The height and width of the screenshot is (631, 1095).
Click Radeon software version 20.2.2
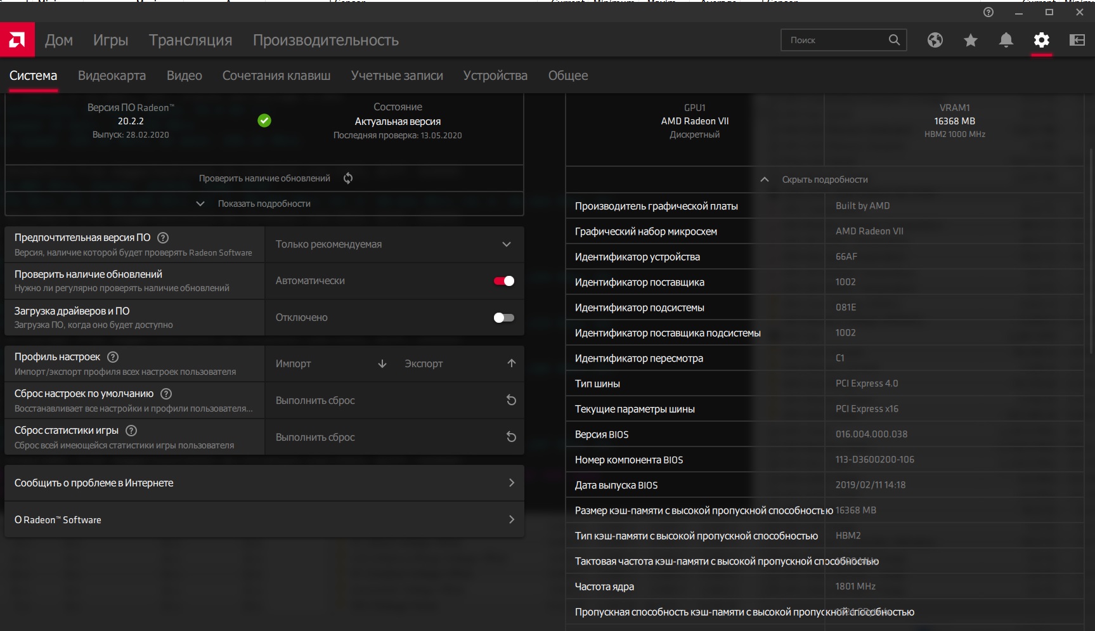(131, 121)
